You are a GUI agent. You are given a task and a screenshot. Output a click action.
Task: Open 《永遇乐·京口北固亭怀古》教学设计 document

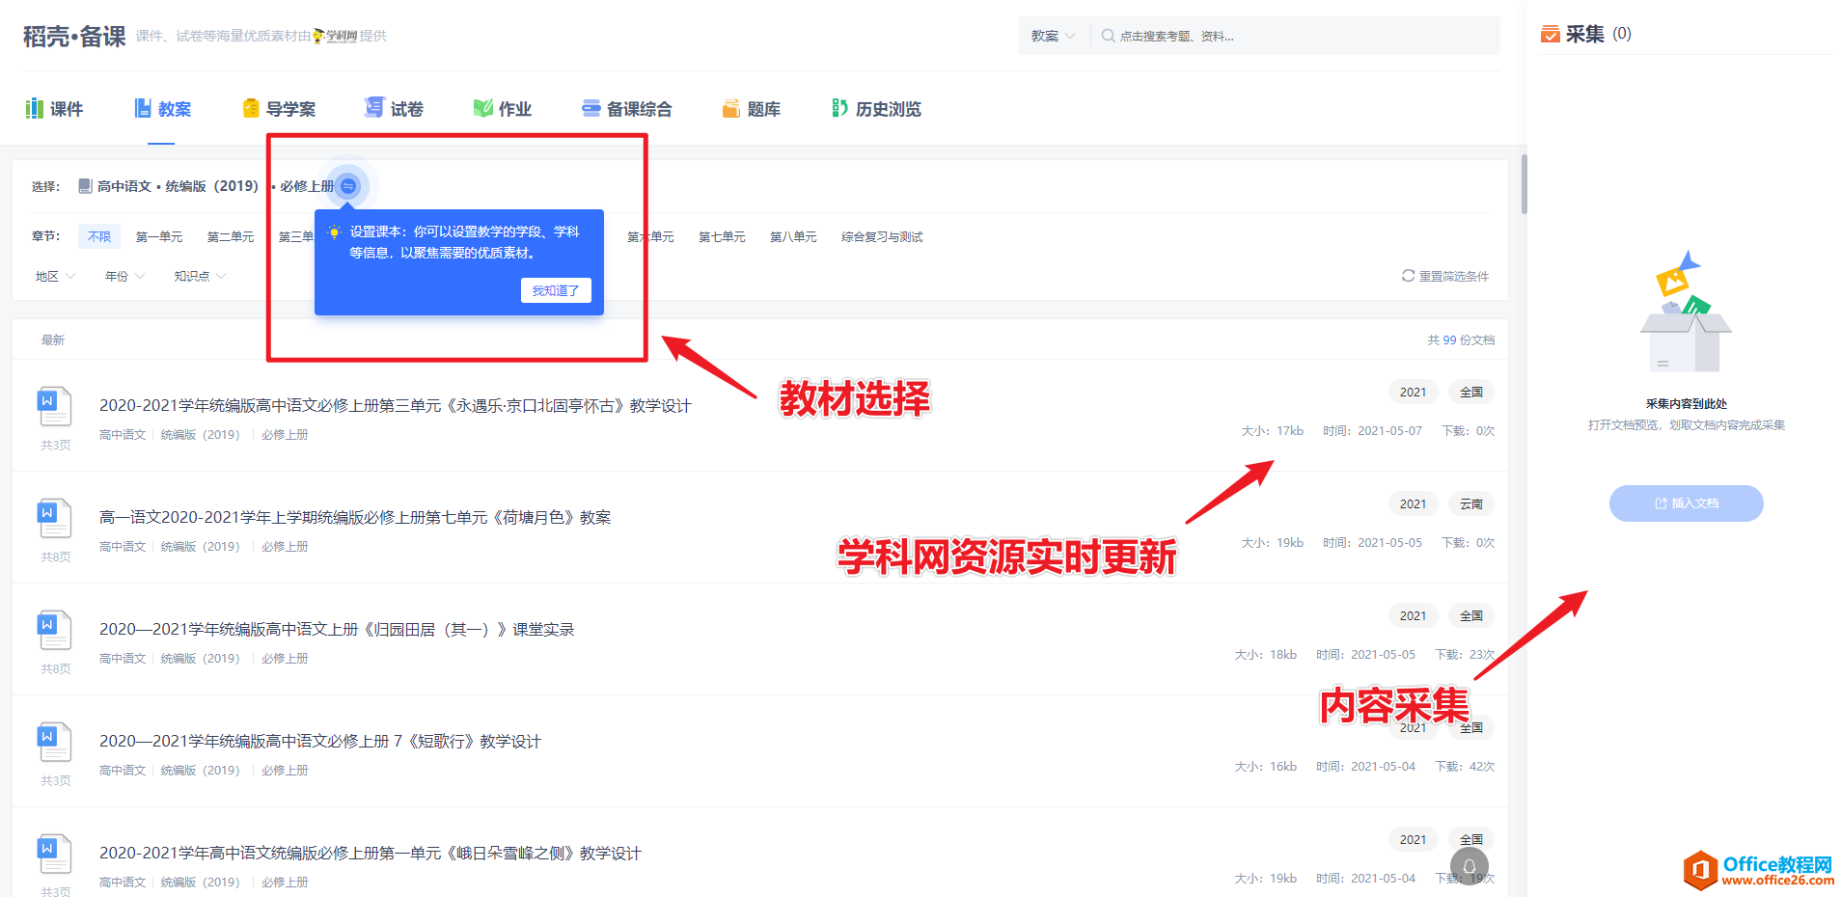coord(396,406)
